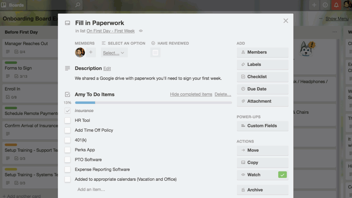Click Show Menu link
The image size is (352, 198).
(337, 19)
